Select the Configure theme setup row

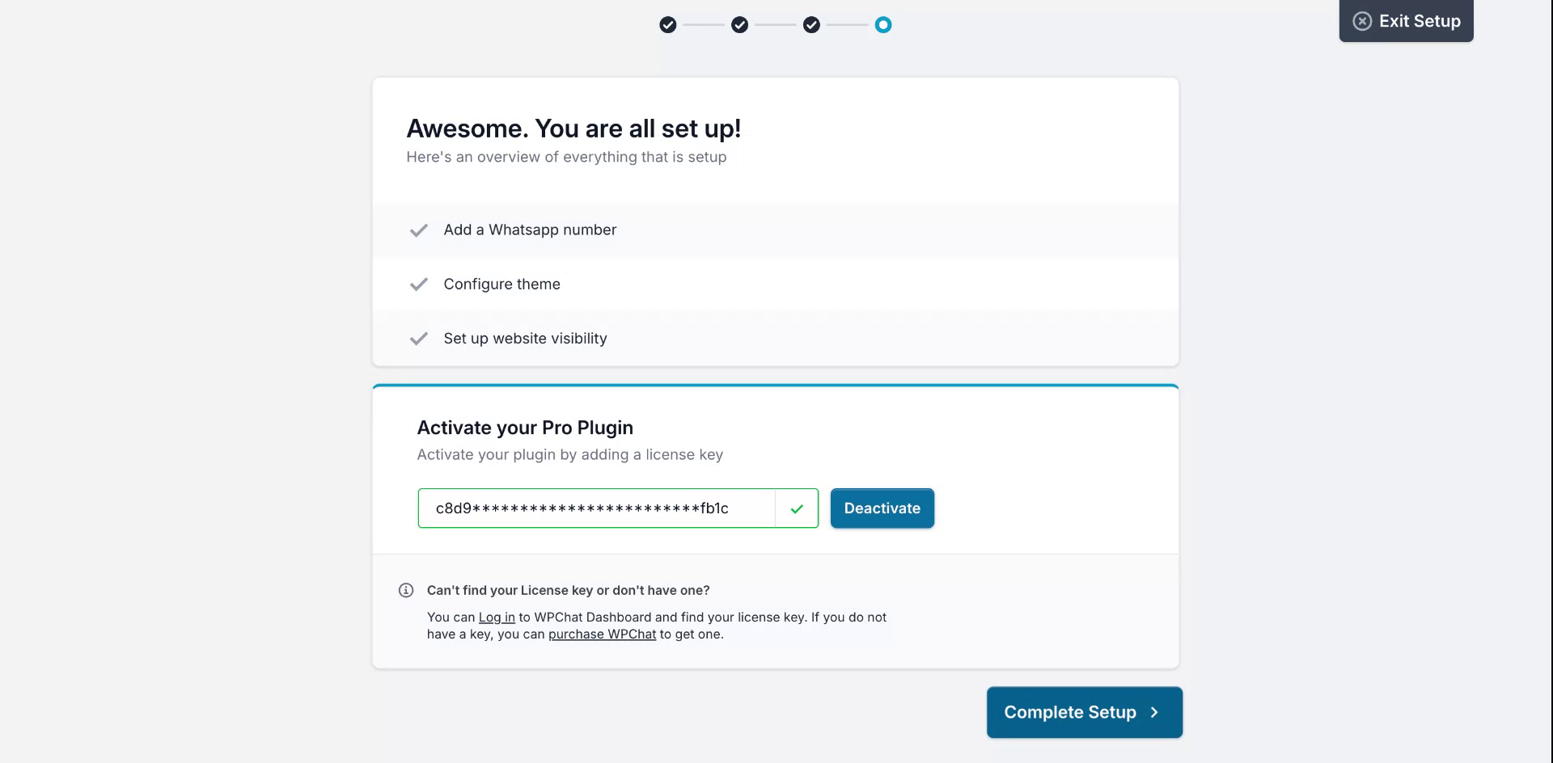pyautogui.click(x=775, y=284)
